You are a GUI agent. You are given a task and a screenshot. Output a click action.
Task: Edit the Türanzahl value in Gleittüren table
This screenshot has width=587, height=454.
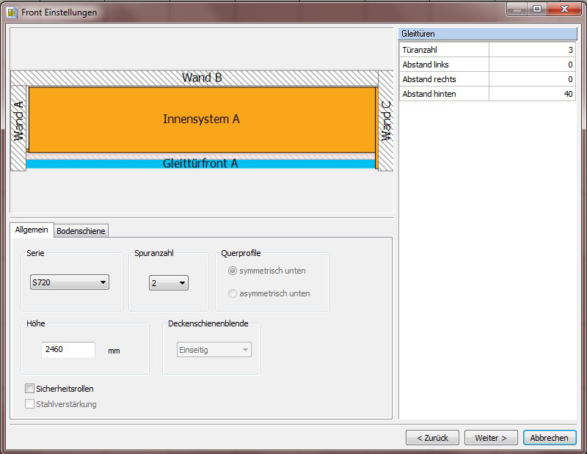pyautogui.click(x=532, y=49)
